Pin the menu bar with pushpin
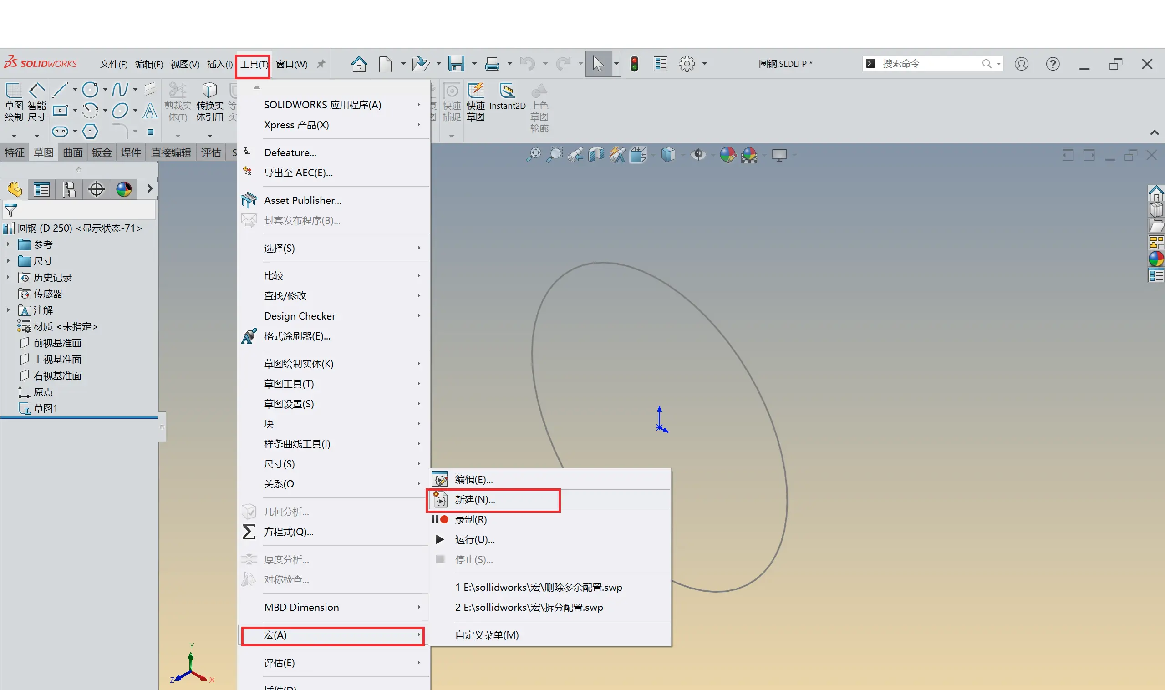1165x690 pixels. coord(321,64)
